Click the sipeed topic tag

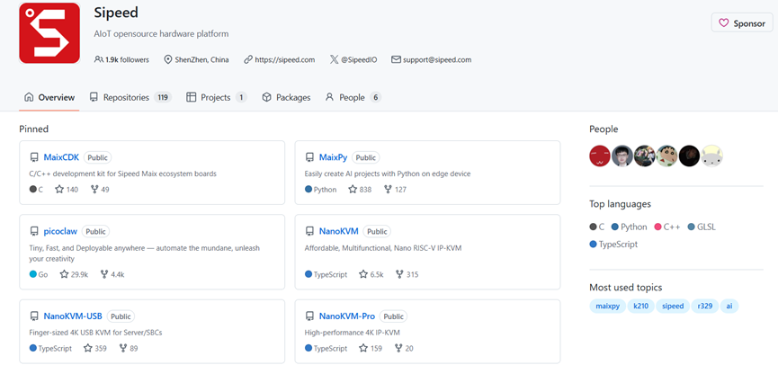tap(673, 306)
